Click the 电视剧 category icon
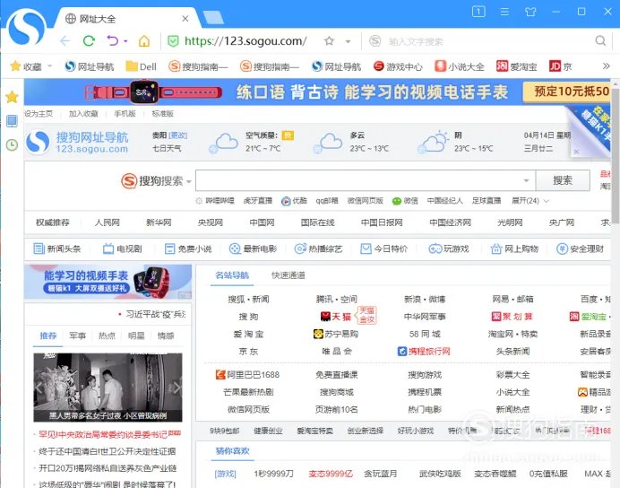Image resolution: width=620 pixels, height=488 pixels. [x=108, y=248]
